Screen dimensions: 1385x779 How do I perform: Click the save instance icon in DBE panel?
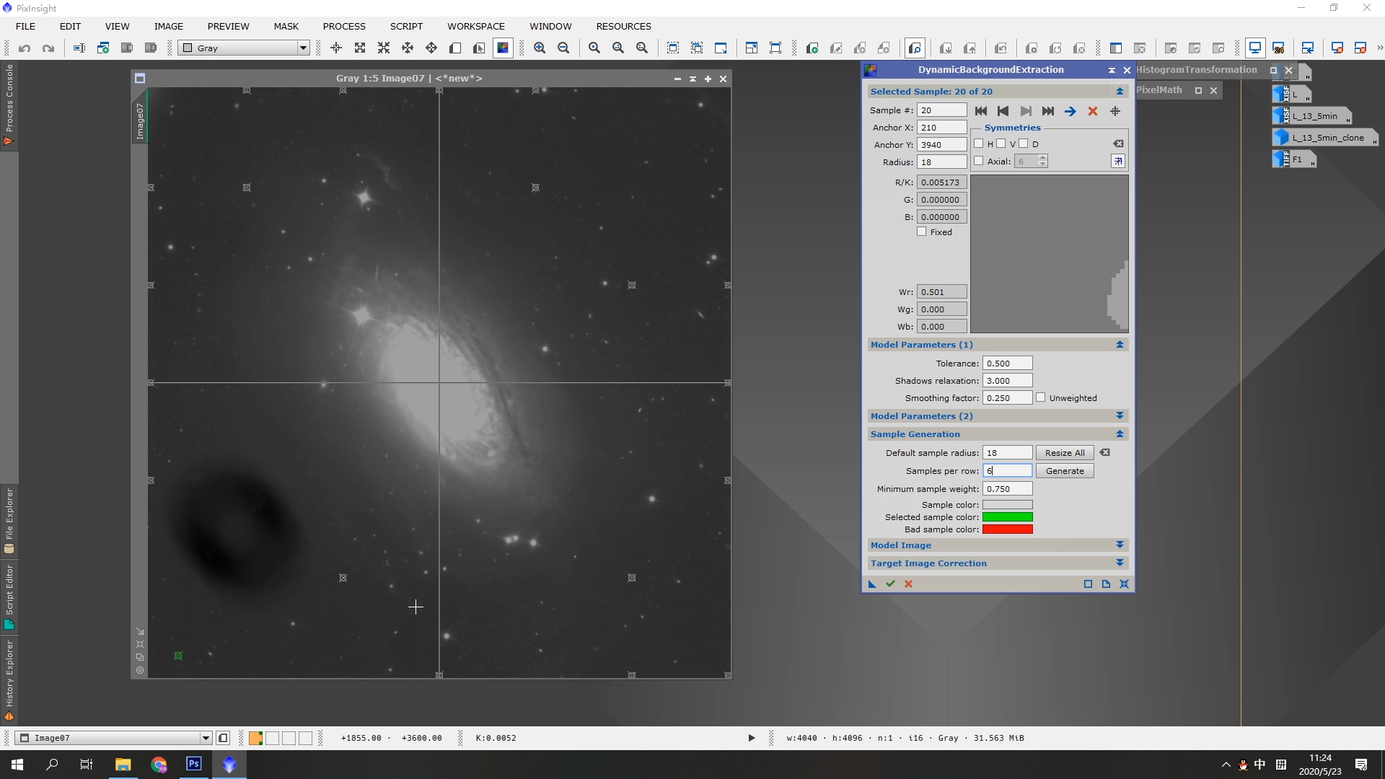point(1107,584)
